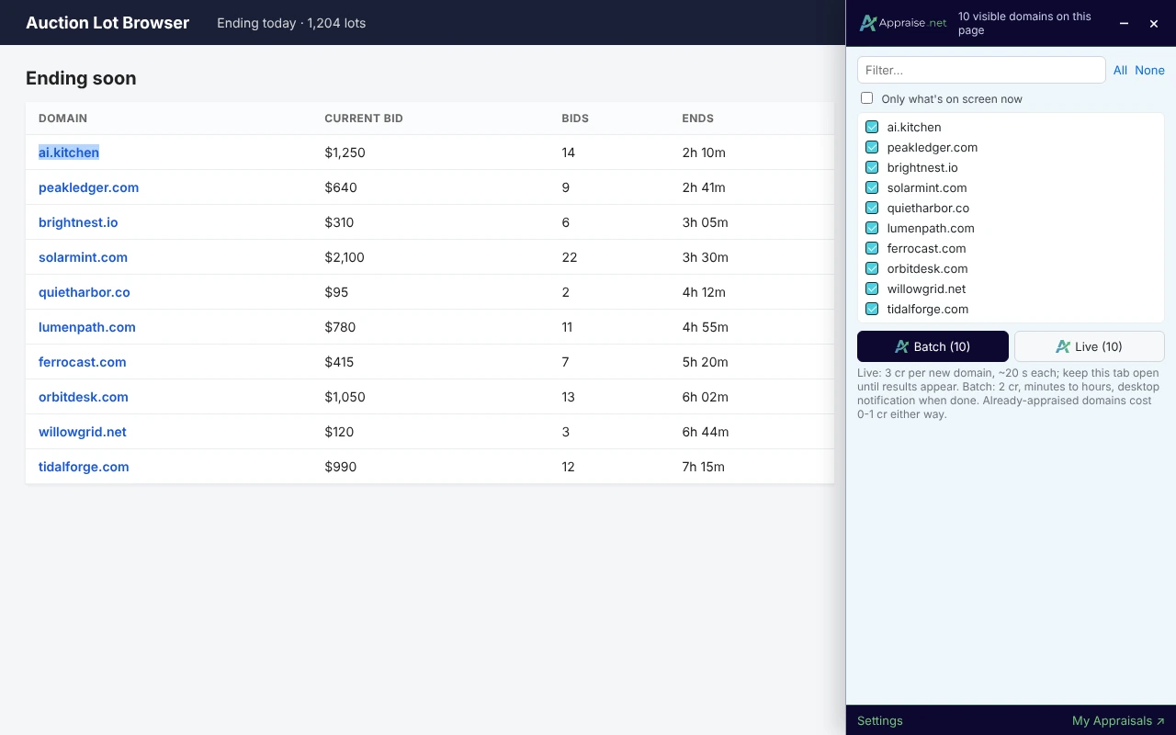Click the None link to deselect
This screenshot has width=1176, height=735.
1149,70
